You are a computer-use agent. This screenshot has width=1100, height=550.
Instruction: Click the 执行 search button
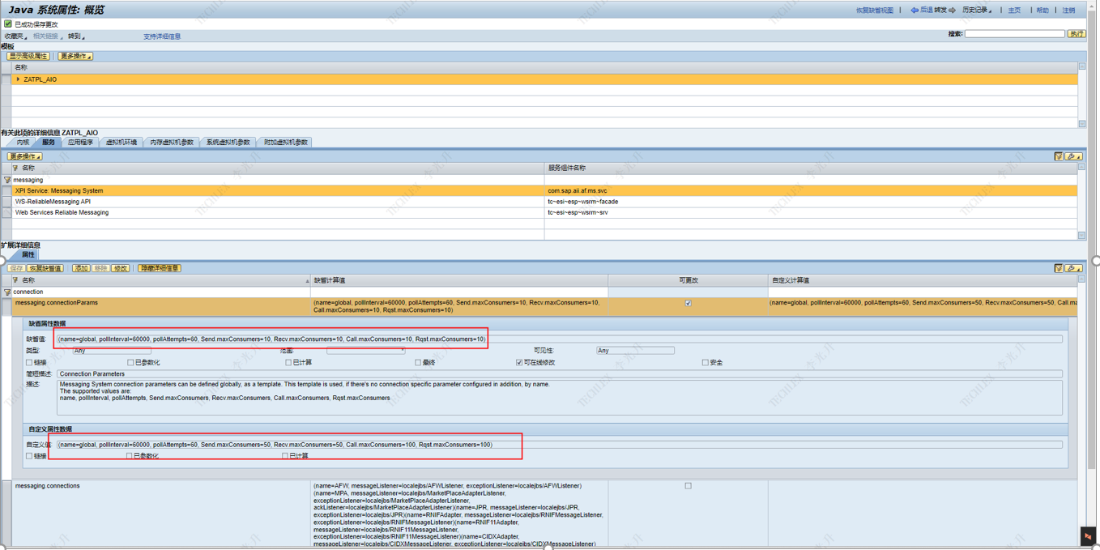[1077, 34]
